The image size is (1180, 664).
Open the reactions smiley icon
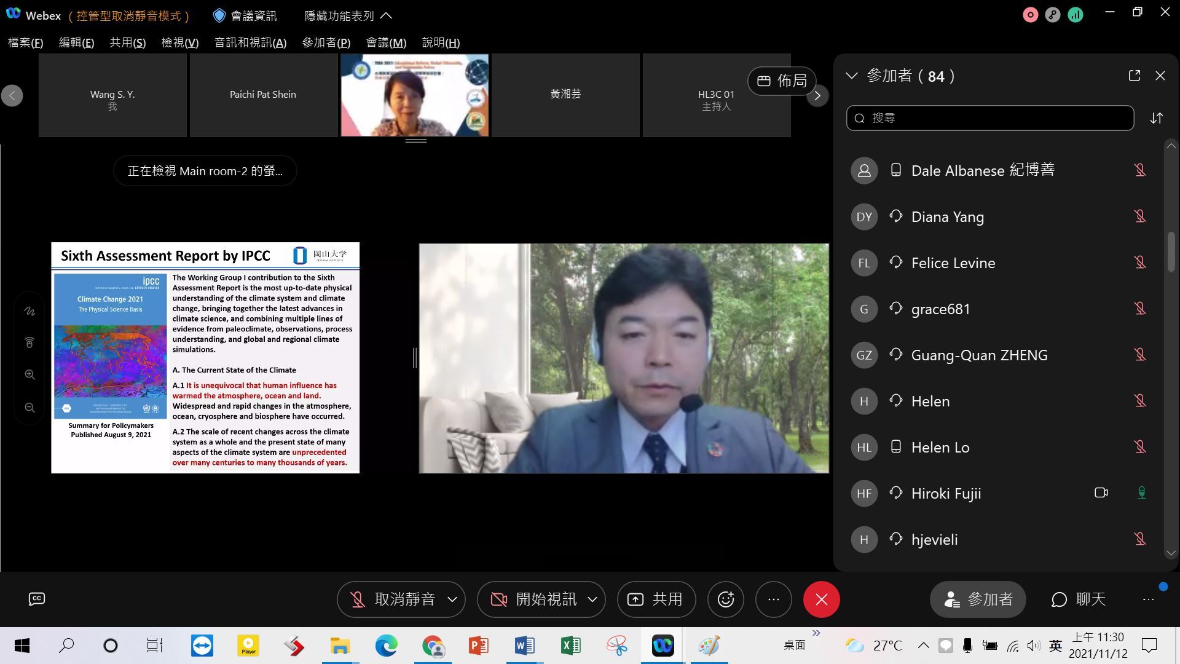click(726, 599)
